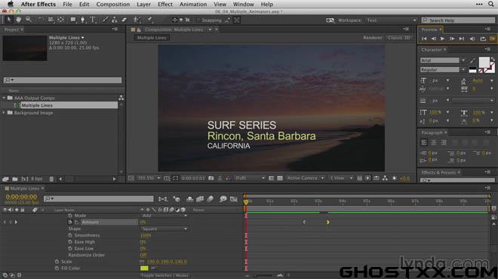The height and width of the screenshot is (279, 498).
Task: Click Toggle Switches / Modes button
Action: [x=164, y=275]
